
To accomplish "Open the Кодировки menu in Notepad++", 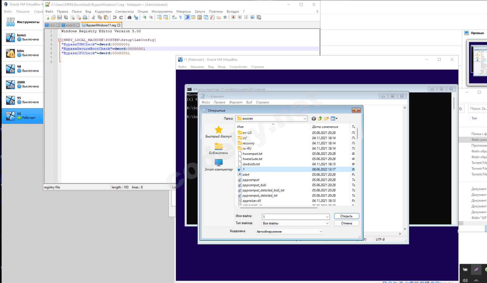I will click(103, 12).
